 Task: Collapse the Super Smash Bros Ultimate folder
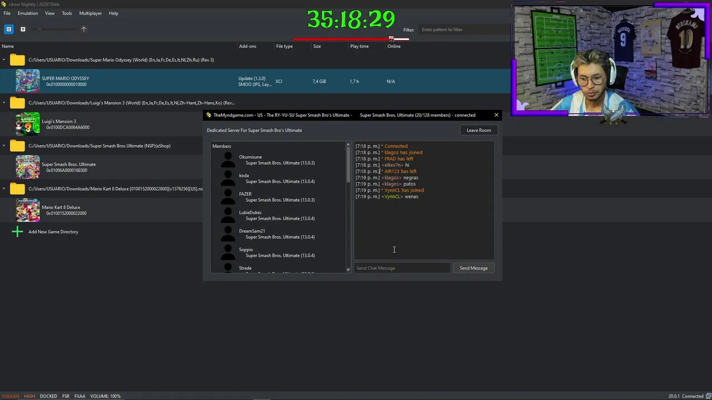point(4,146)
